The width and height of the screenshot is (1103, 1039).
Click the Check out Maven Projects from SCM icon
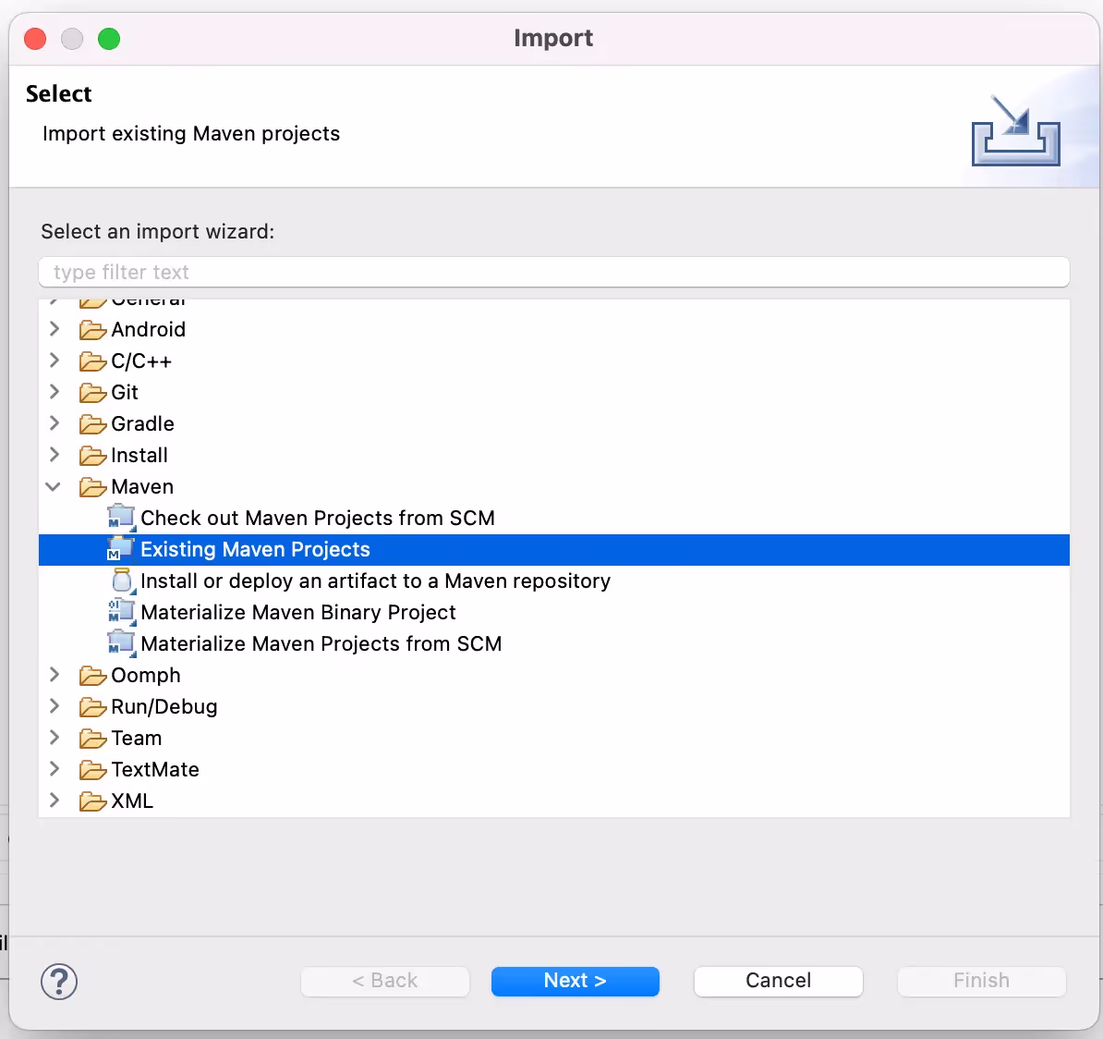[121, 518]
